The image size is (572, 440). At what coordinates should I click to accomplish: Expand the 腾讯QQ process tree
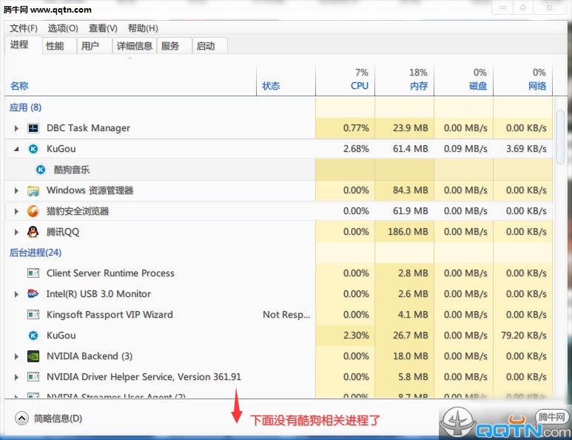click(16, 232)
